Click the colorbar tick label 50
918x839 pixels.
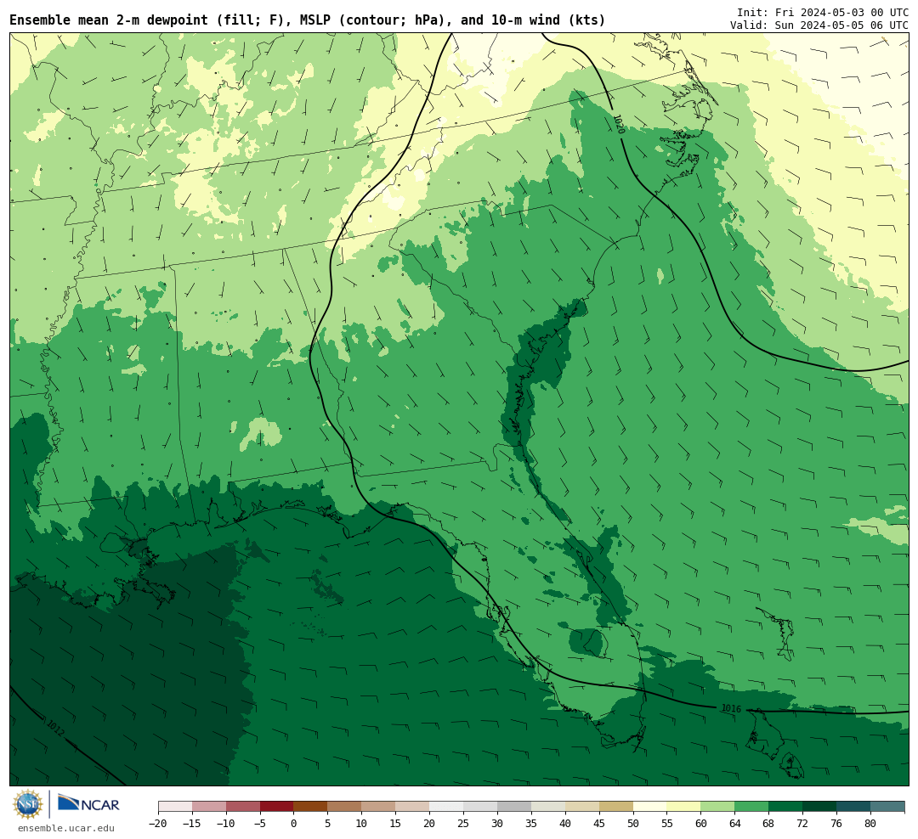633,824
